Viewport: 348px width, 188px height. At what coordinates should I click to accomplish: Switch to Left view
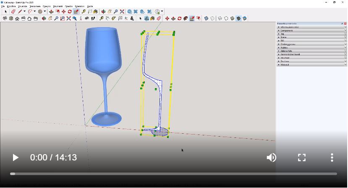pos(36,18)
